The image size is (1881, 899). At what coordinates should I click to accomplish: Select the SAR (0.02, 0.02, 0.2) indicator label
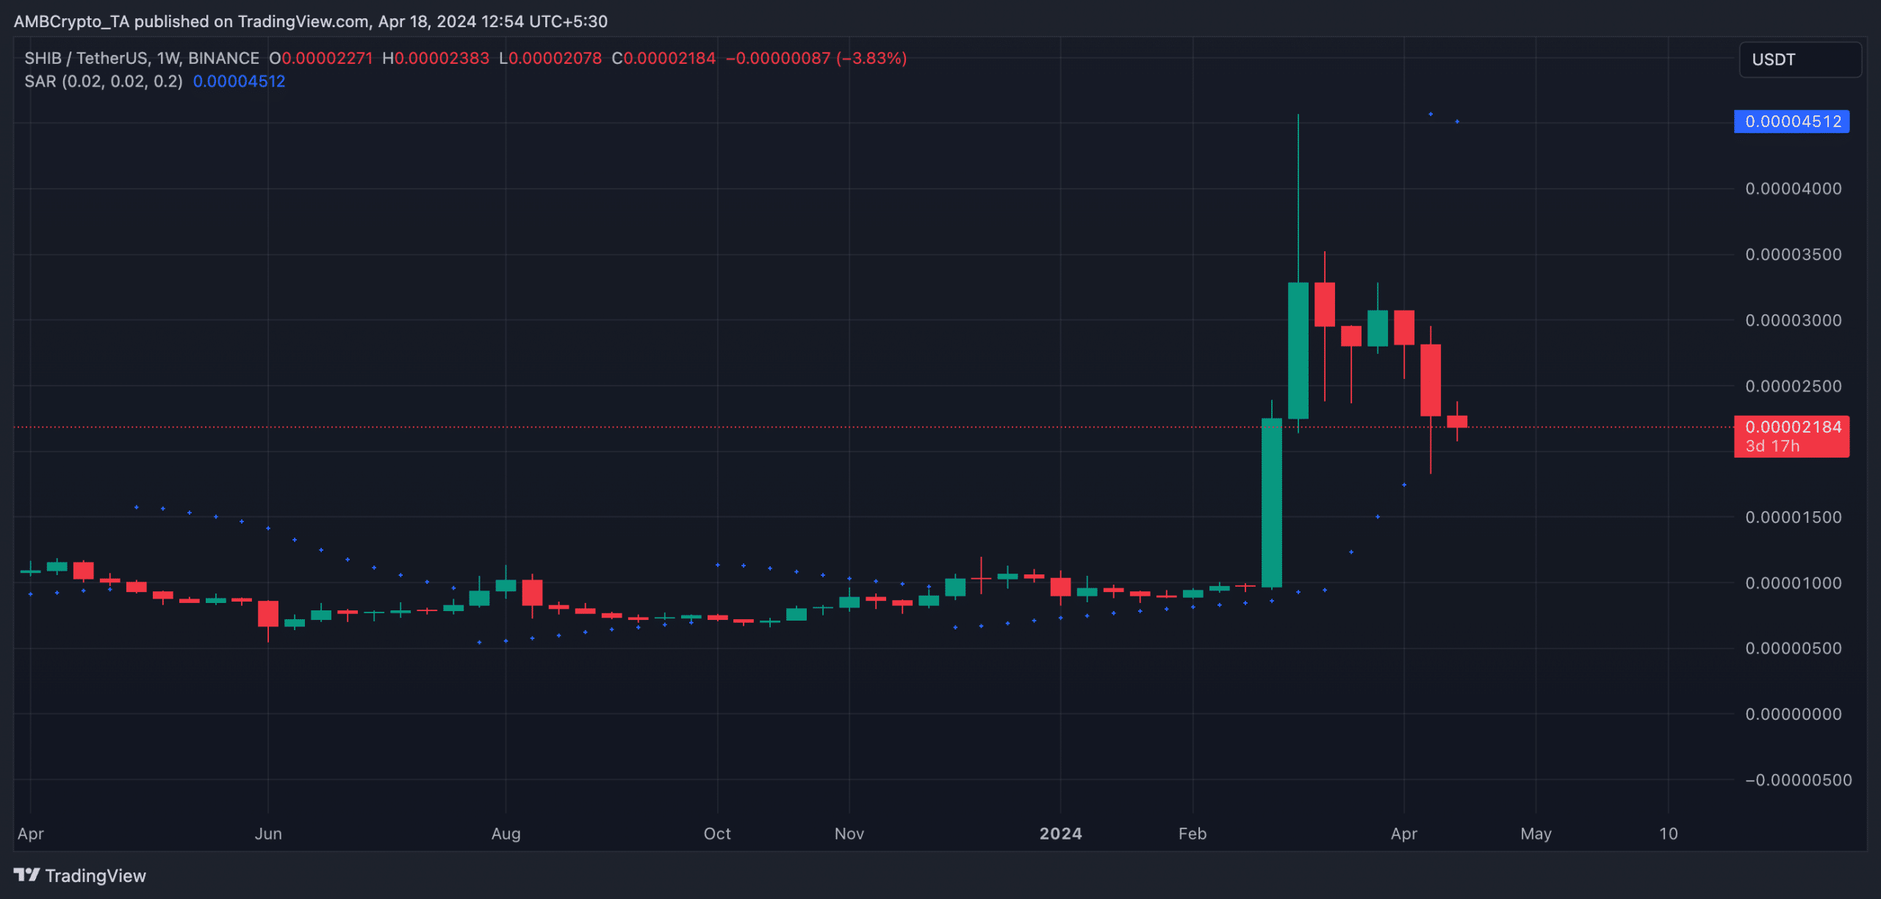pos(104,82)
